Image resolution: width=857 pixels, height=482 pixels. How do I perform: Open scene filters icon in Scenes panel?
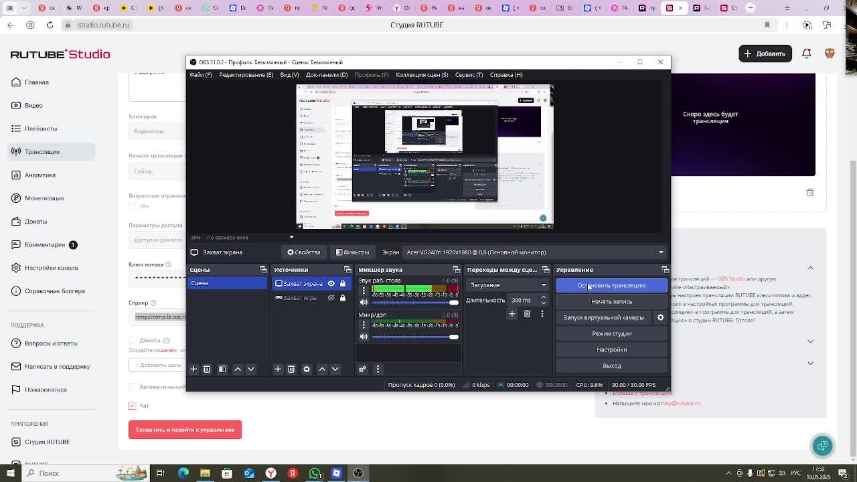point(222,369)
